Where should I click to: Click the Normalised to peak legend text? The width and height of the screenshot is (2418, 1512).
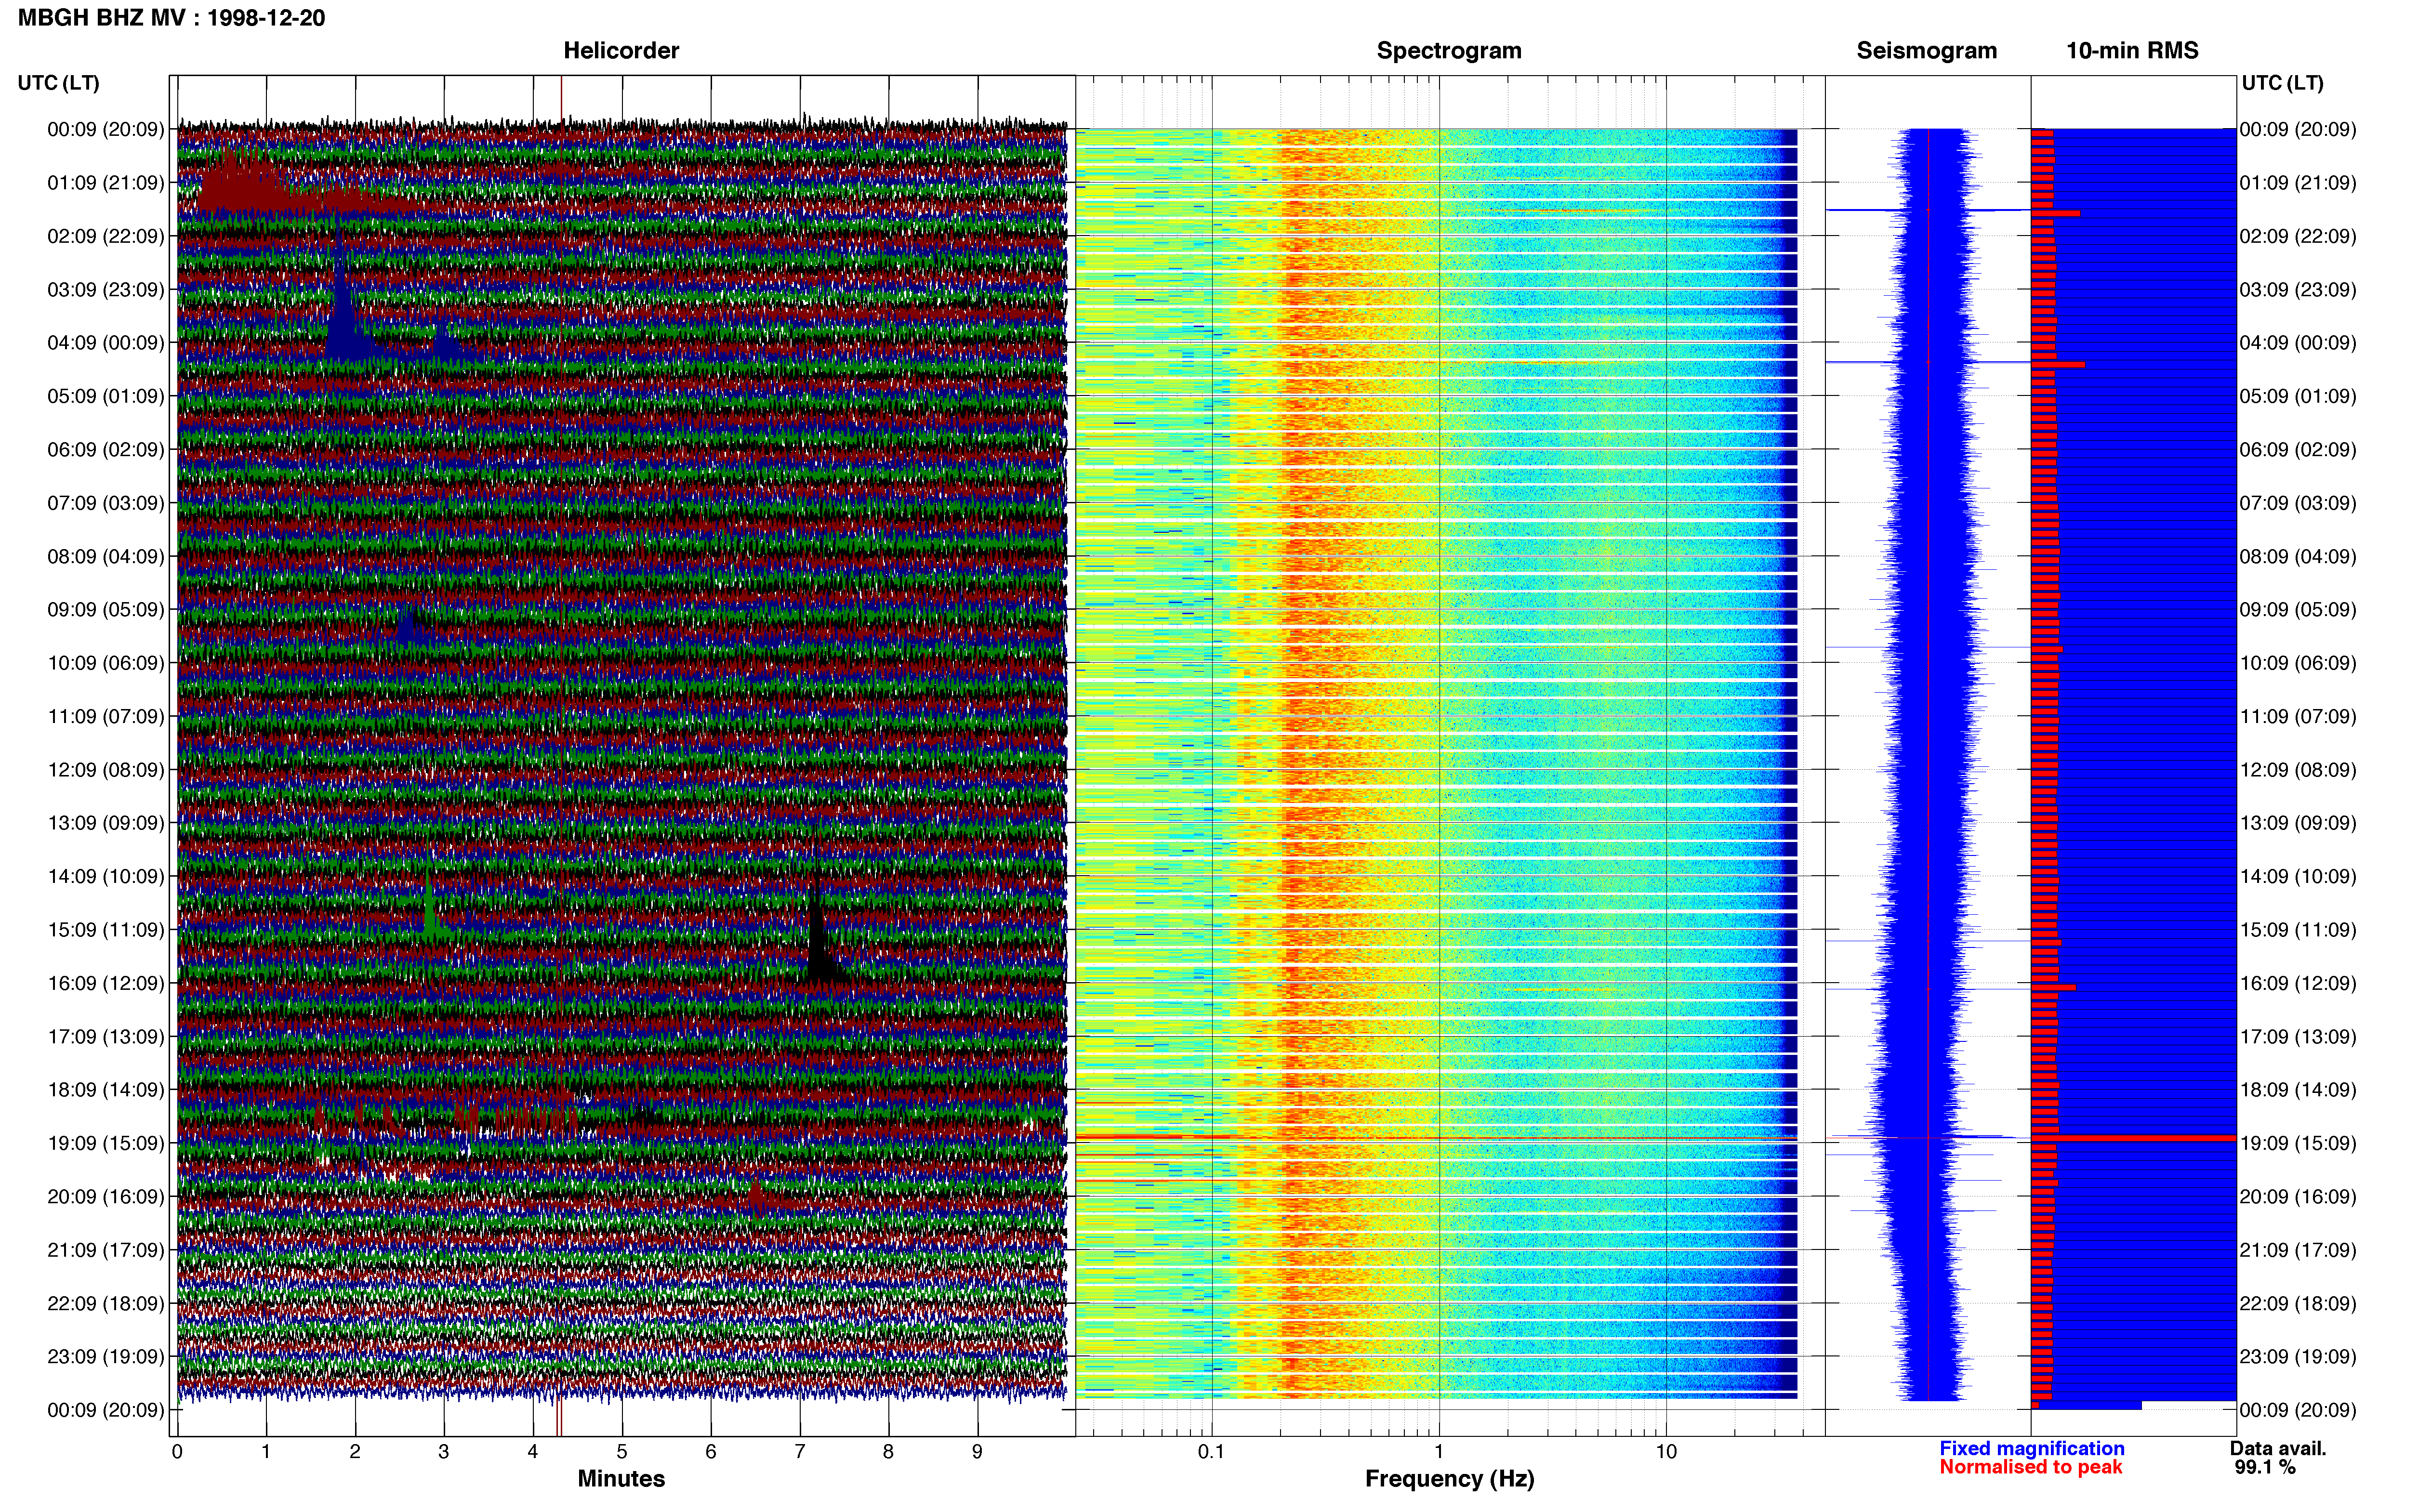coord(2030,1467)
